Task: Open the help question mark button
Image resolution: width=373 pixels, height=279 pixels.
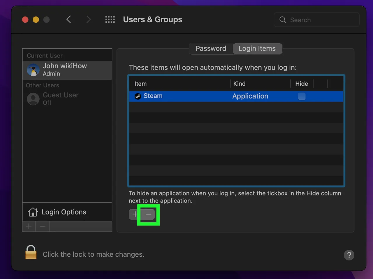Action: coord(349,255)
